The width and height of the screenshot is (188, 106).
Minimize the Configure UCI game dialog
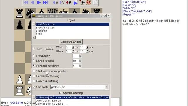click(x=101, y=16)
